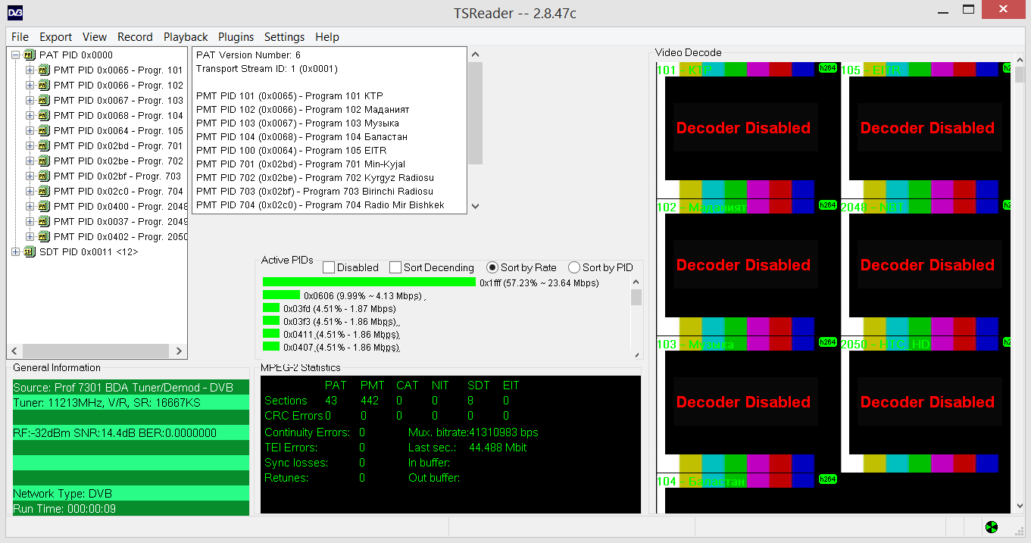The image size is (1031, 543).
Task: Click video thumbnail 2048 - NBT
Action: tap(926, 267)
